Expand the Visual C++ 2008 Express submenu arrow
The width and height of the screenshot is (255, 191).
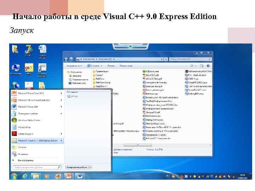pyautogui.click(x=61, y=140)
